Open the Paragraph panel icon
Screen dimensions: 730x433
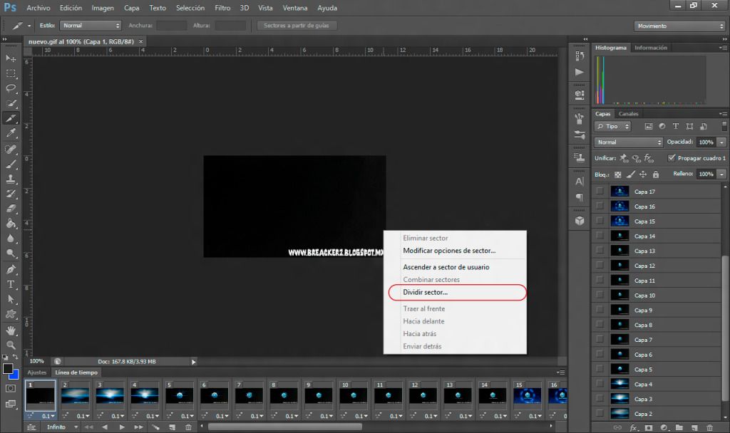tap(579, 198)
